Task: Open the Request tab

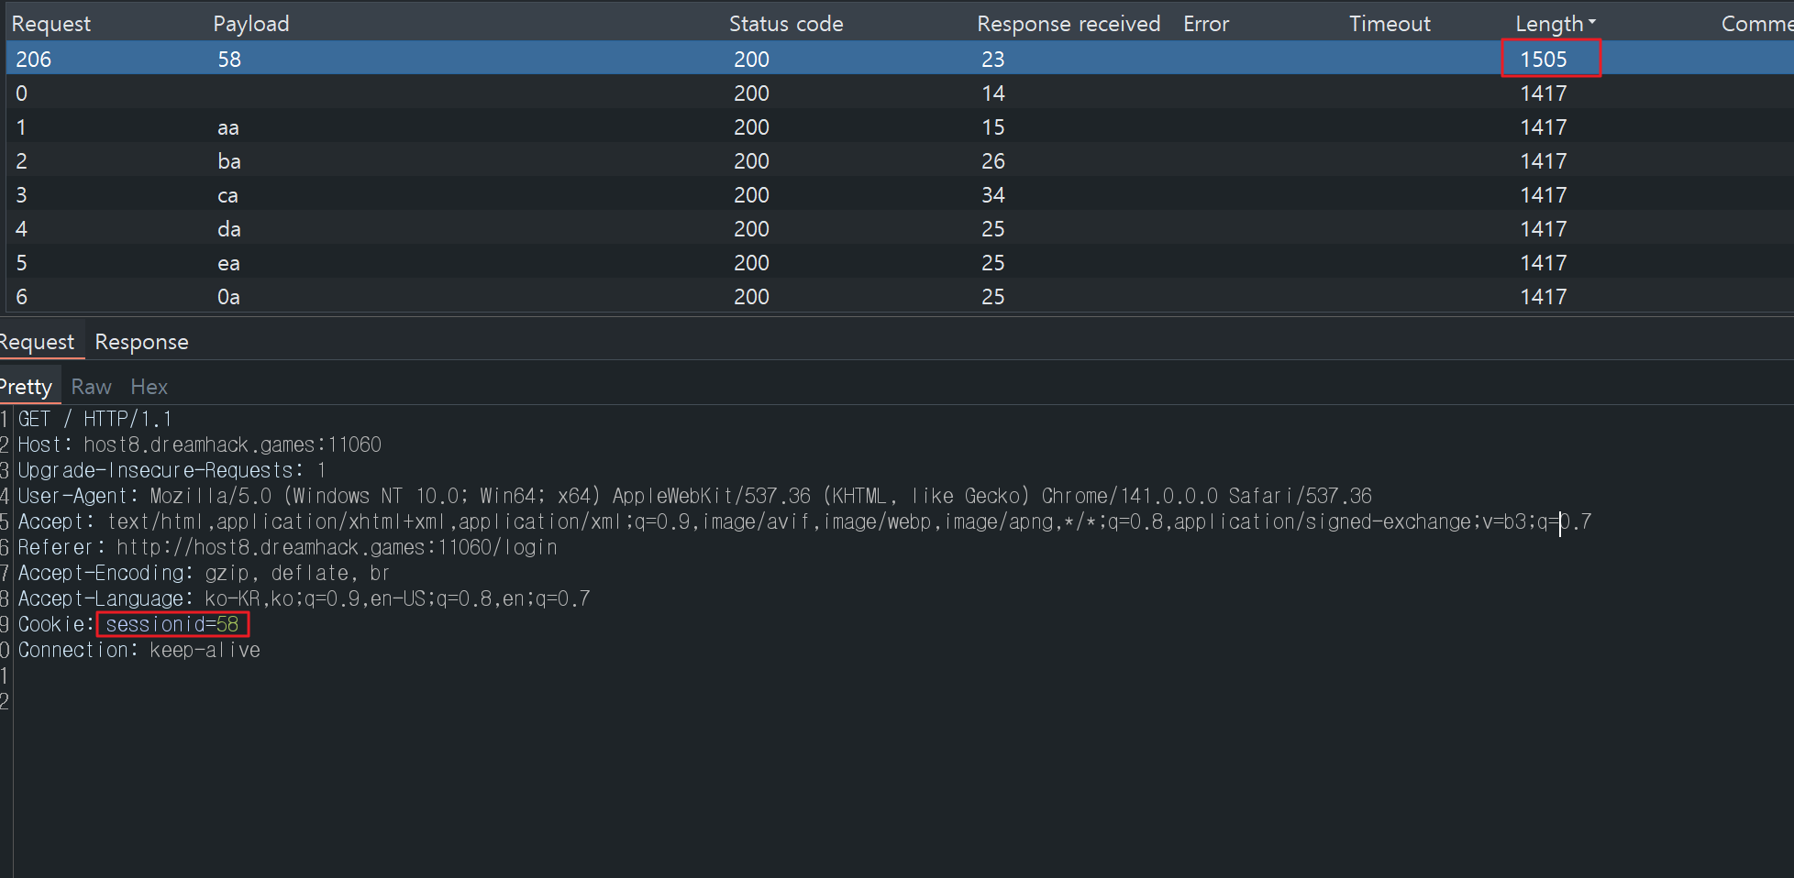Action: [37, 342]
